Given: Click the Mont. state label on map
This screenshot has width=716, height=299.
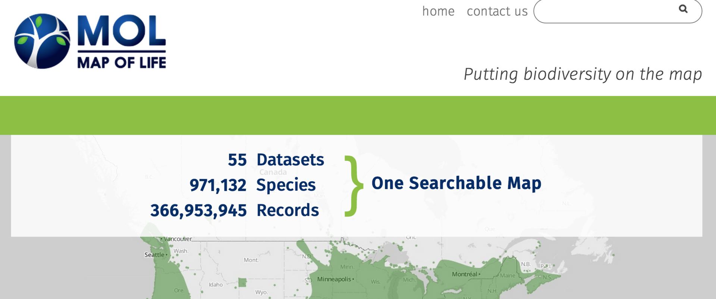Looking at the screenshot, I should click(x=251, y=260).
